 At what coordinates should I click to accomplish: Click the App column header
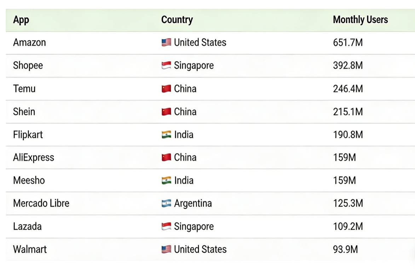click(x=21, y=20)
